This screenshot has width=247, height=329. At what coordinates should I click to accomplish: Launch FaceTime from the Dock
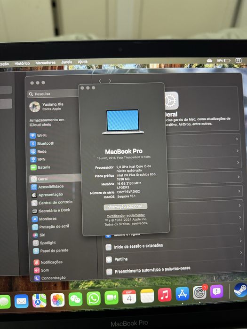tap(112, 298)
